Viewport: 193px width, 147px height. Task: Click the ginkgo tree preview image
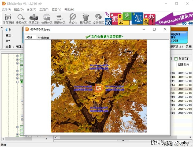[x=99, y=86]
